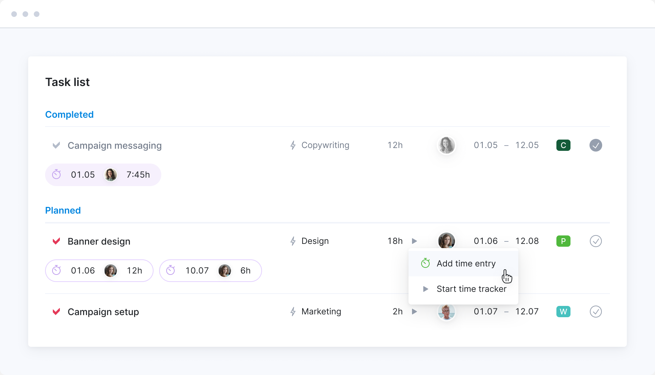Click the red checkmark beside Campaign setup
Viewport: 655px width, 375px height.
coord(56,312)
